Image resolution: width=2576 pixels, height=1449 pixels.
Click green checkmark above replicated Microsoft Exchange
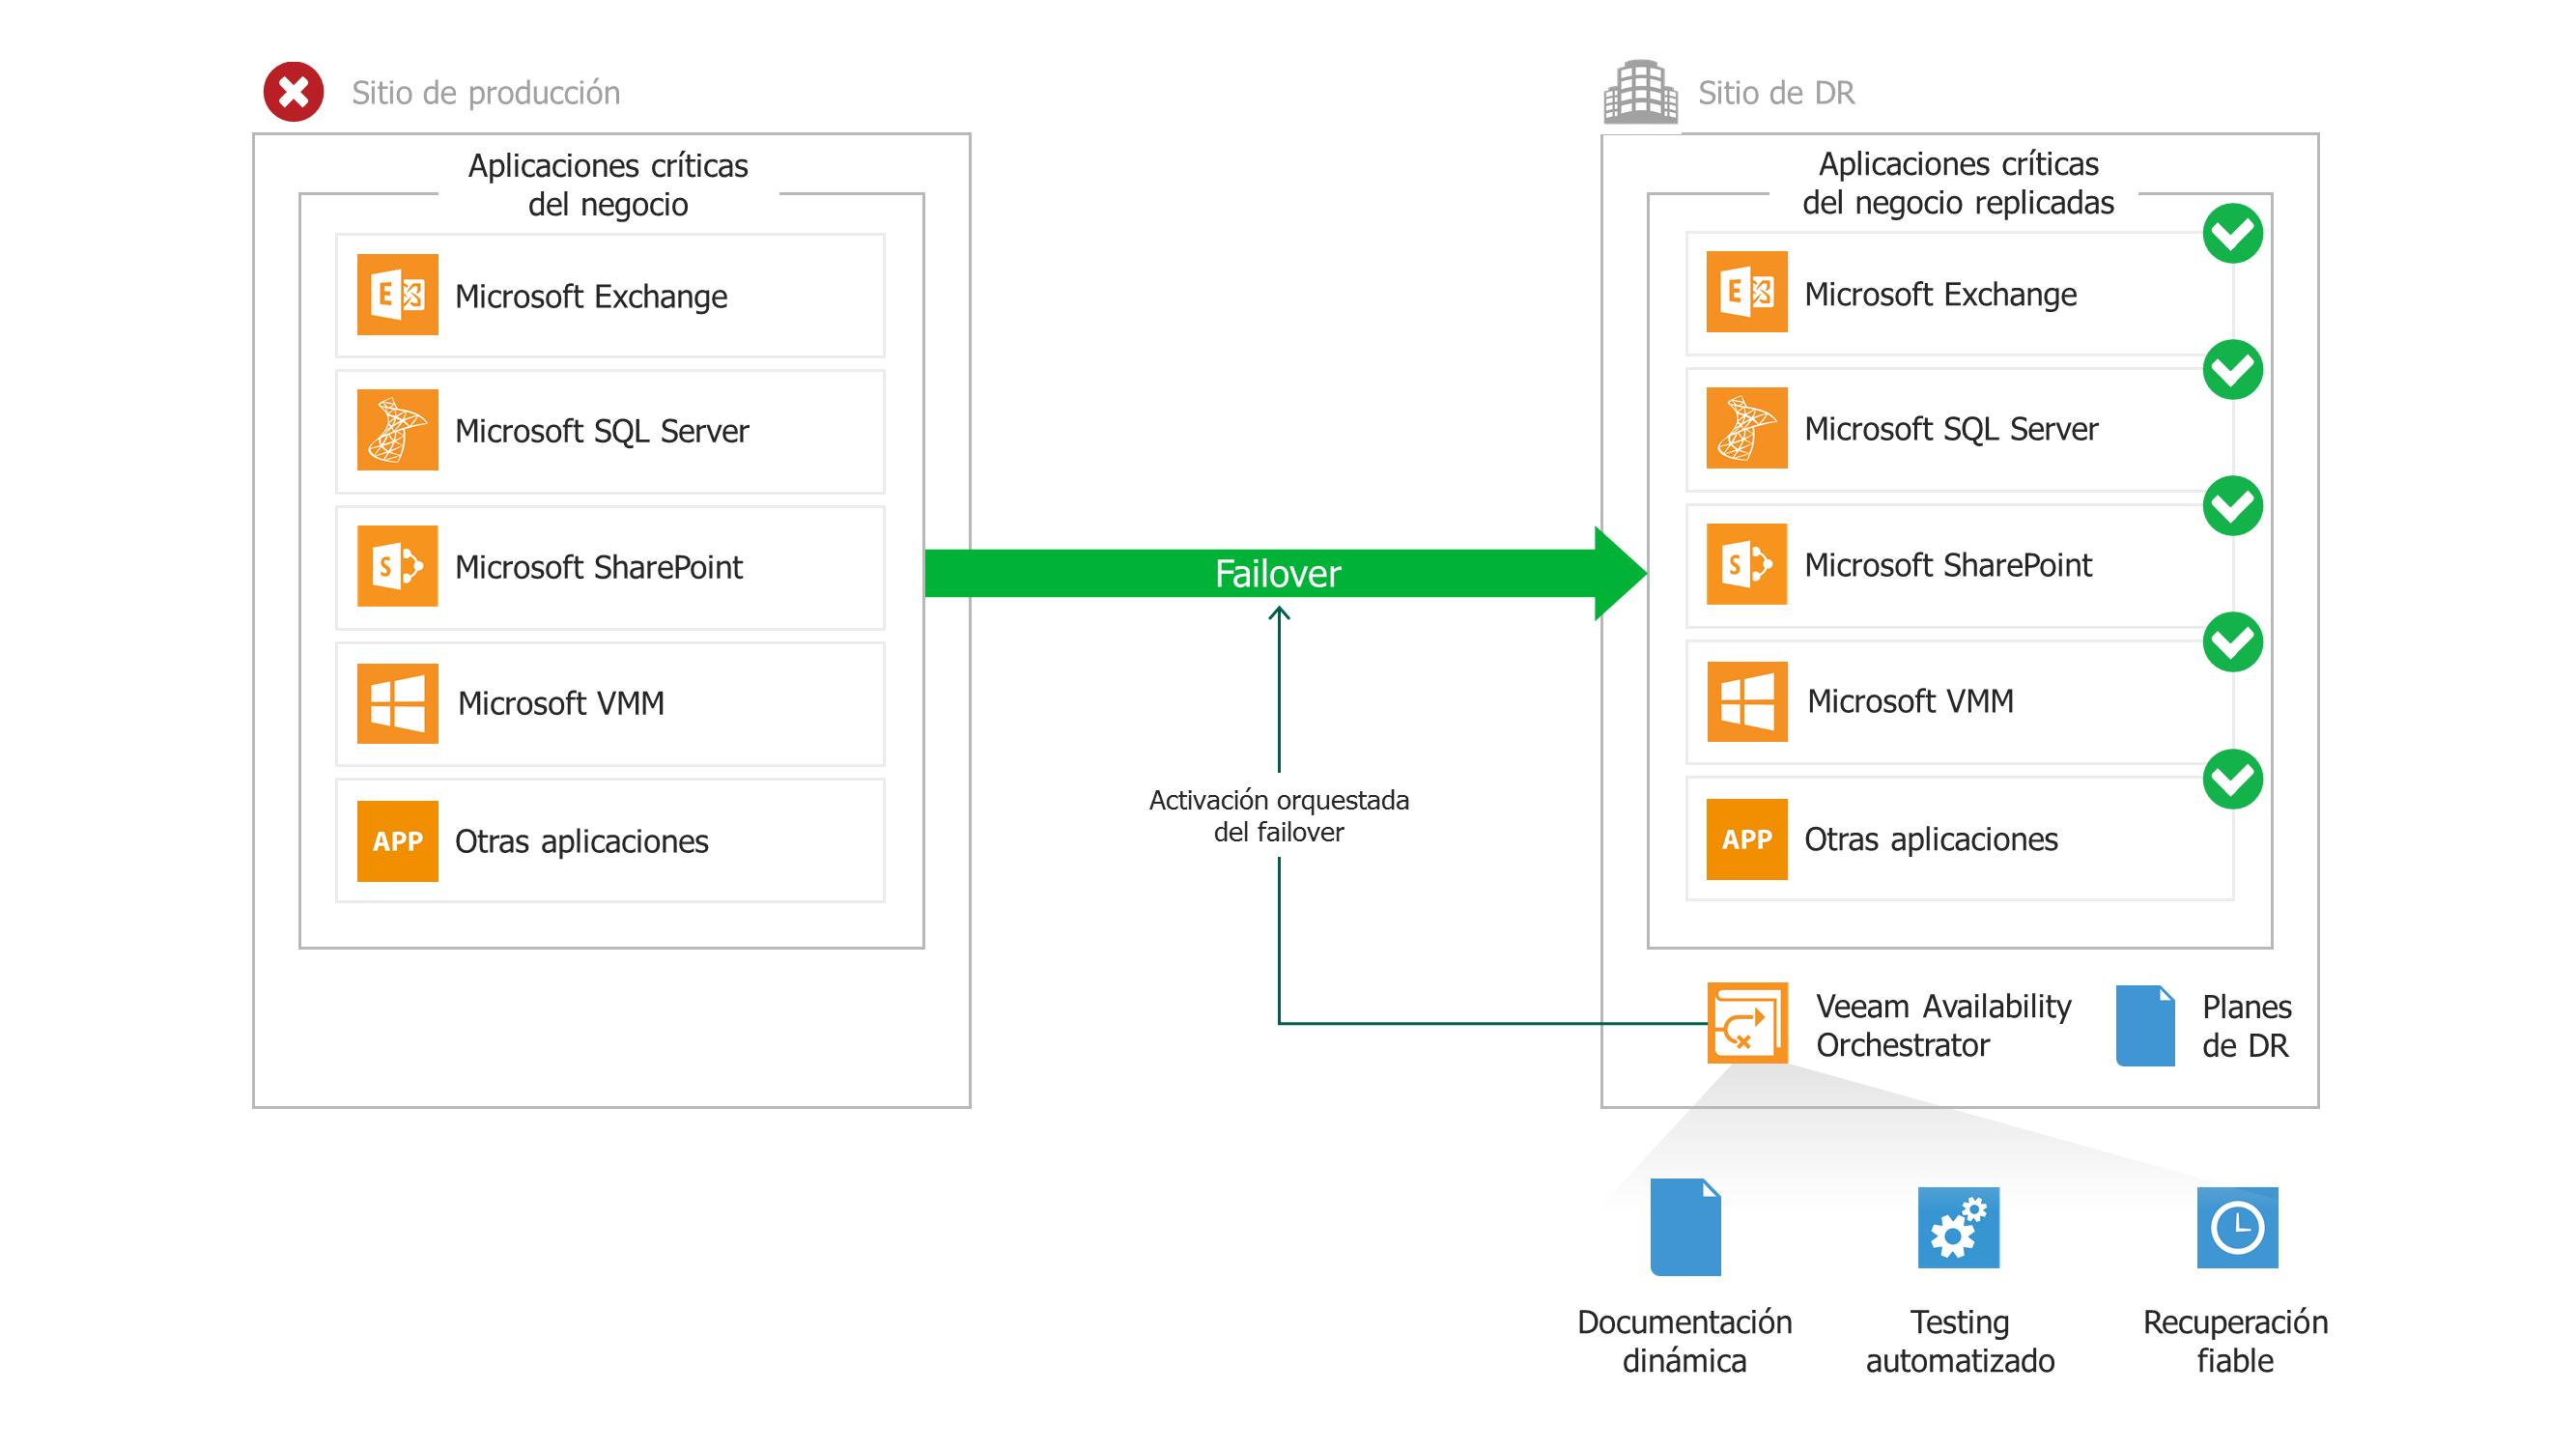click(x=2232, y=234)
